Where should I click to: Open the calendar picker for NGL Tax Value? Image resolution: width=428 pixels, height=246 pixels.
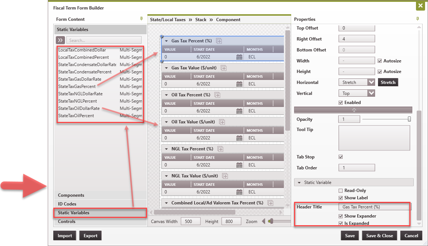click(x=240, y=192)
